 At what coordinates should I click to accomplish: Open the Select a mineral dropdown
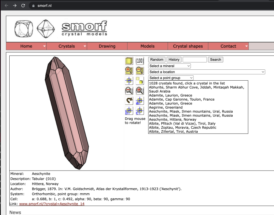pos(169,66)
